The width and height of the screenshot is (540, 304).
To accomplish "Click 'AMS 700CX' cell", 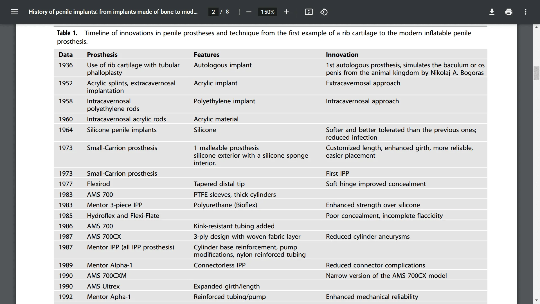I will click(x=104, y=236).
